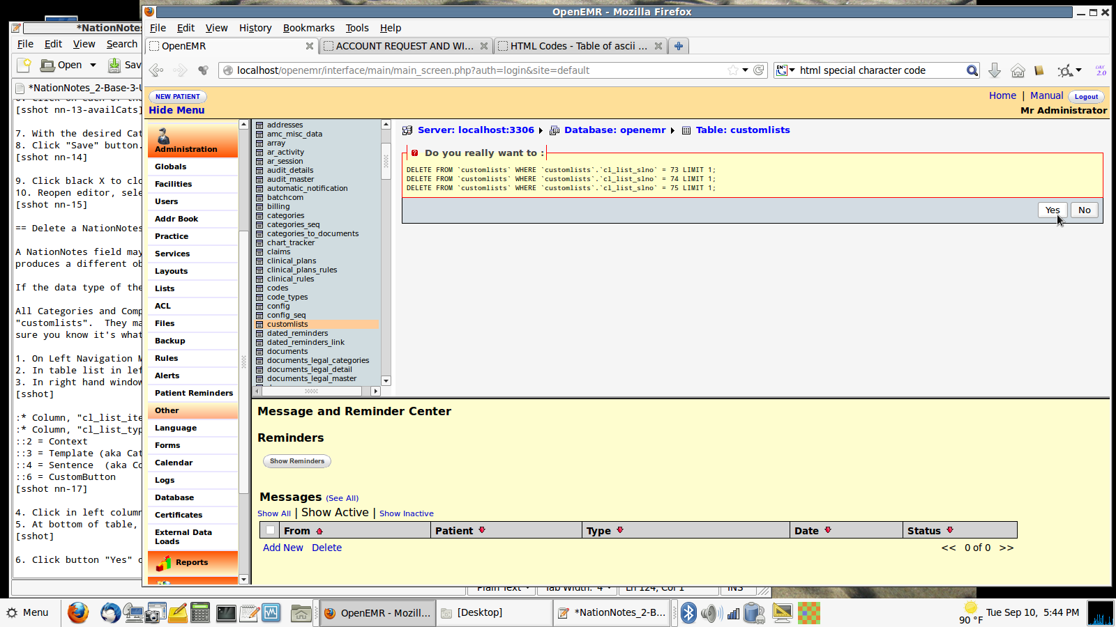The width and height of the screenshot is (1116, 627).
Task: Switch to HTML Codes tab
Action: coord(580,46)
